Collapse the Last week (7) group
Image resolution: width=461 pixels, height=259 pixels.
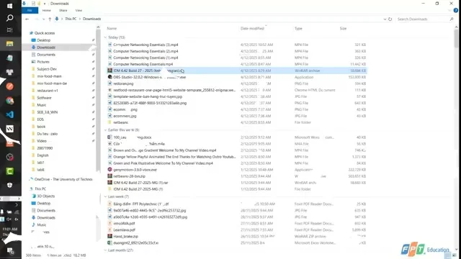106,196
